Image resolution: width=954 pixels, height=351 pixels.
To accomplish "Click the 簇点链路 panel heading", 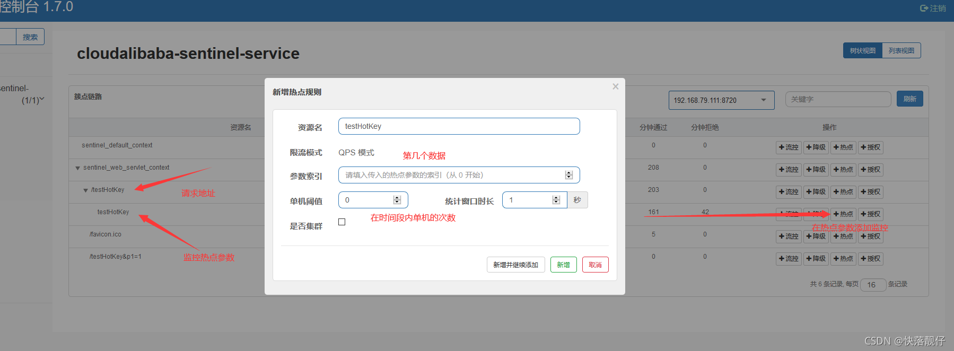I will (88, 96).
